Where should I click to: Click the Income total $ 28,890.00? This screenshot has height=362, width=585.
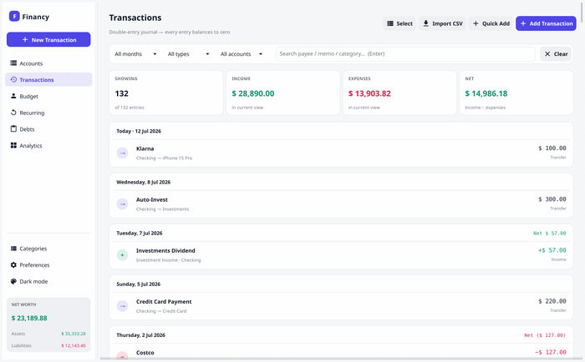(x=253, y=93)
